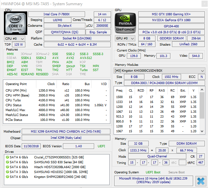The height and width of the screenshot is (188, 208).
Task: Click the Video clock 544.0 field
Action: point(196,56)
